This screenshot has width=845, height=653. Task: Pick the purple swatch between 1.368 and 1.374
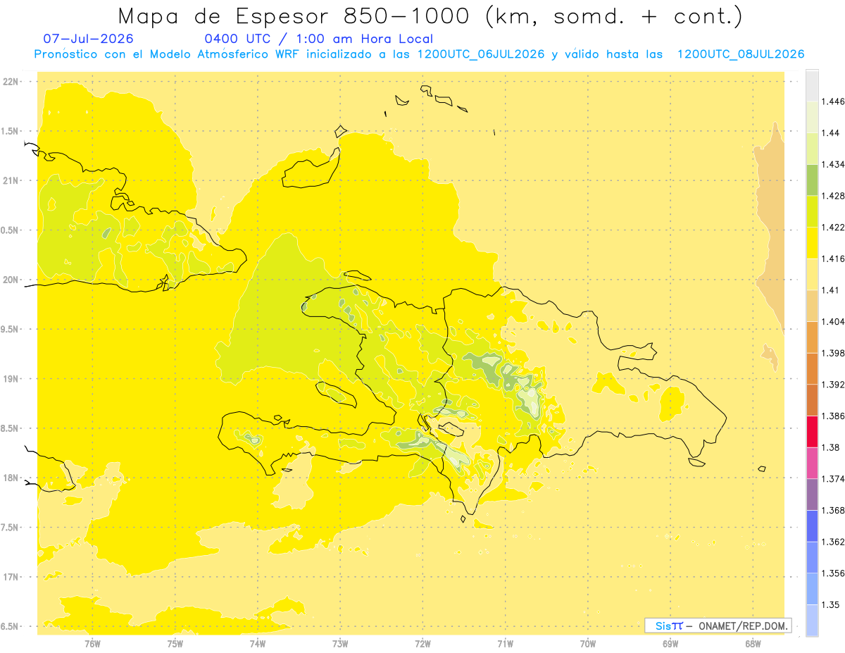812,495
